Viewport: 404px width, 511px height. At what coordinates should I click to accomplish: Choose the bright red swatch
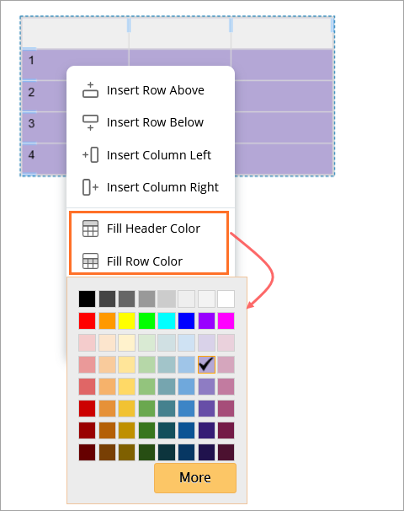click(x=88, y=320)
